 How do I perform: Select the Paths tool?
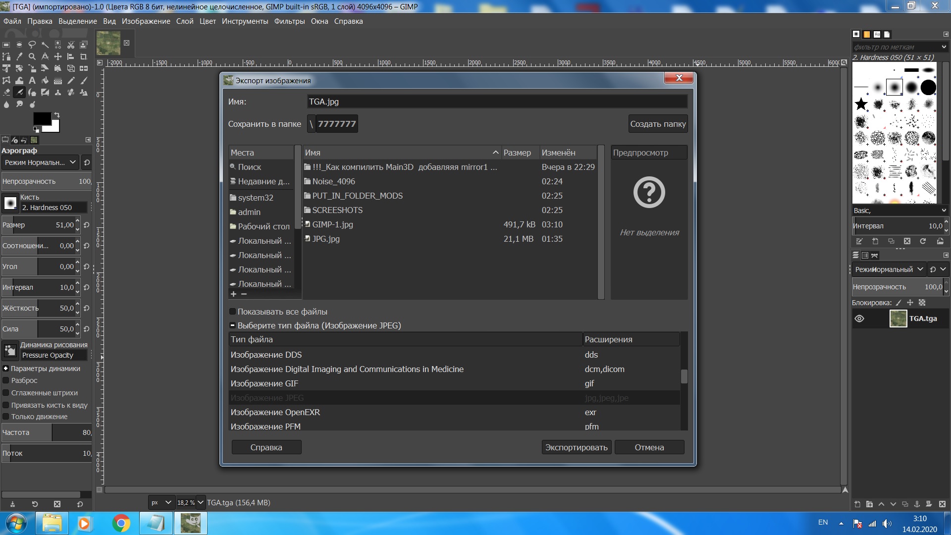click(x=6, y=56)
